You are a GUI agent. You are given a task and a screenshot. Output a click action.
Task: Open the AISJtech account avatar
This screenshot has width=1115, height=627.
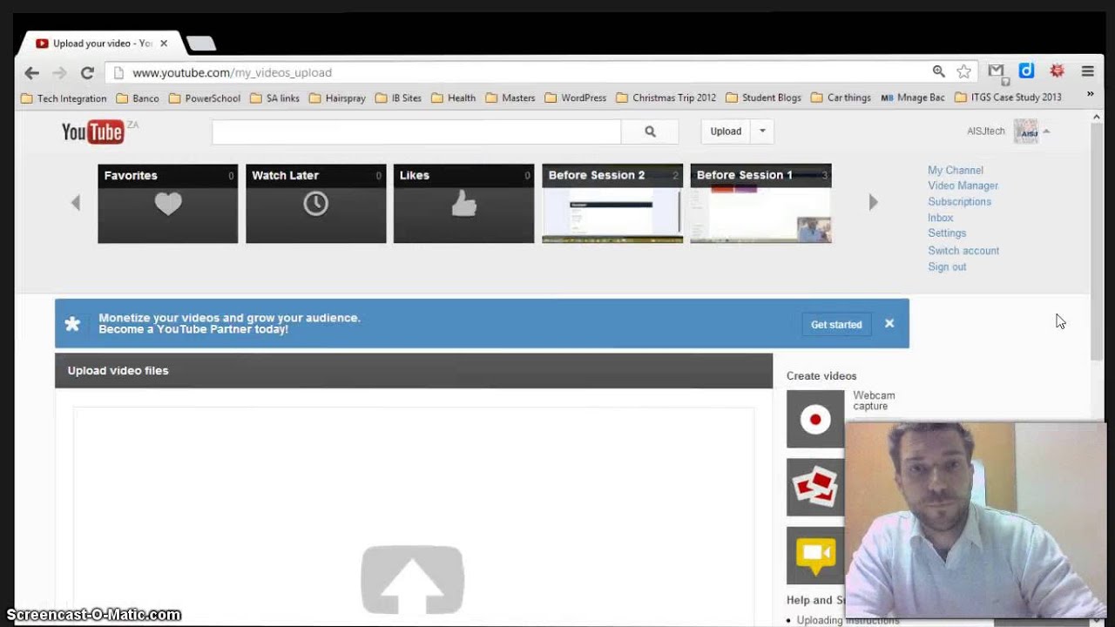(x=1025, y=131)
